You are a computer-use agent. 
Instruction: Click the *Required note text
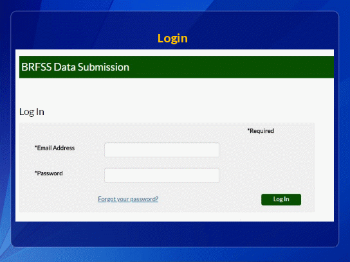pos(261,131)
